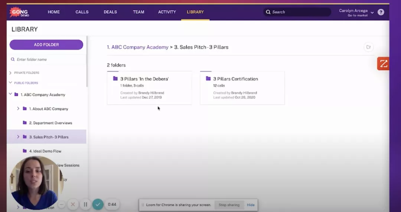Click the Sales Pitch folder icon in sidebar
The height and width of the screenshot is (212, 401).
pyautogui.click(x=25, y=137)
